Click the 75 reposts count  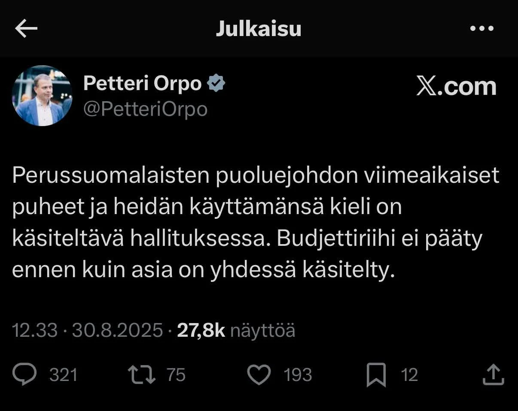(x=176, y=375)
